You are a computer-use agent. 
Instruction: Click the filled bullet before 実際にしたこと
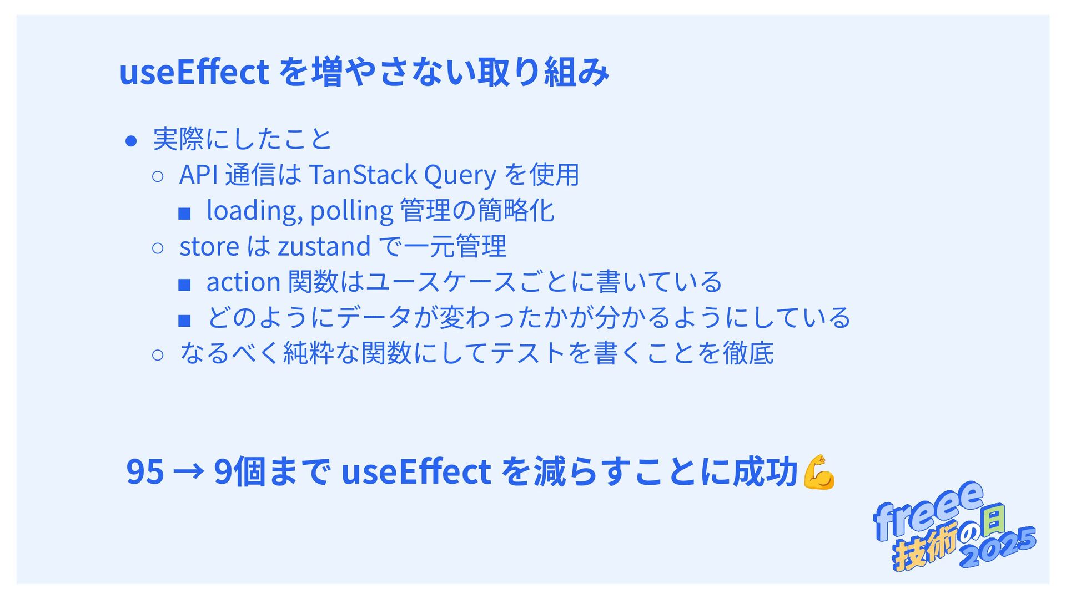(x=131, y=141)
